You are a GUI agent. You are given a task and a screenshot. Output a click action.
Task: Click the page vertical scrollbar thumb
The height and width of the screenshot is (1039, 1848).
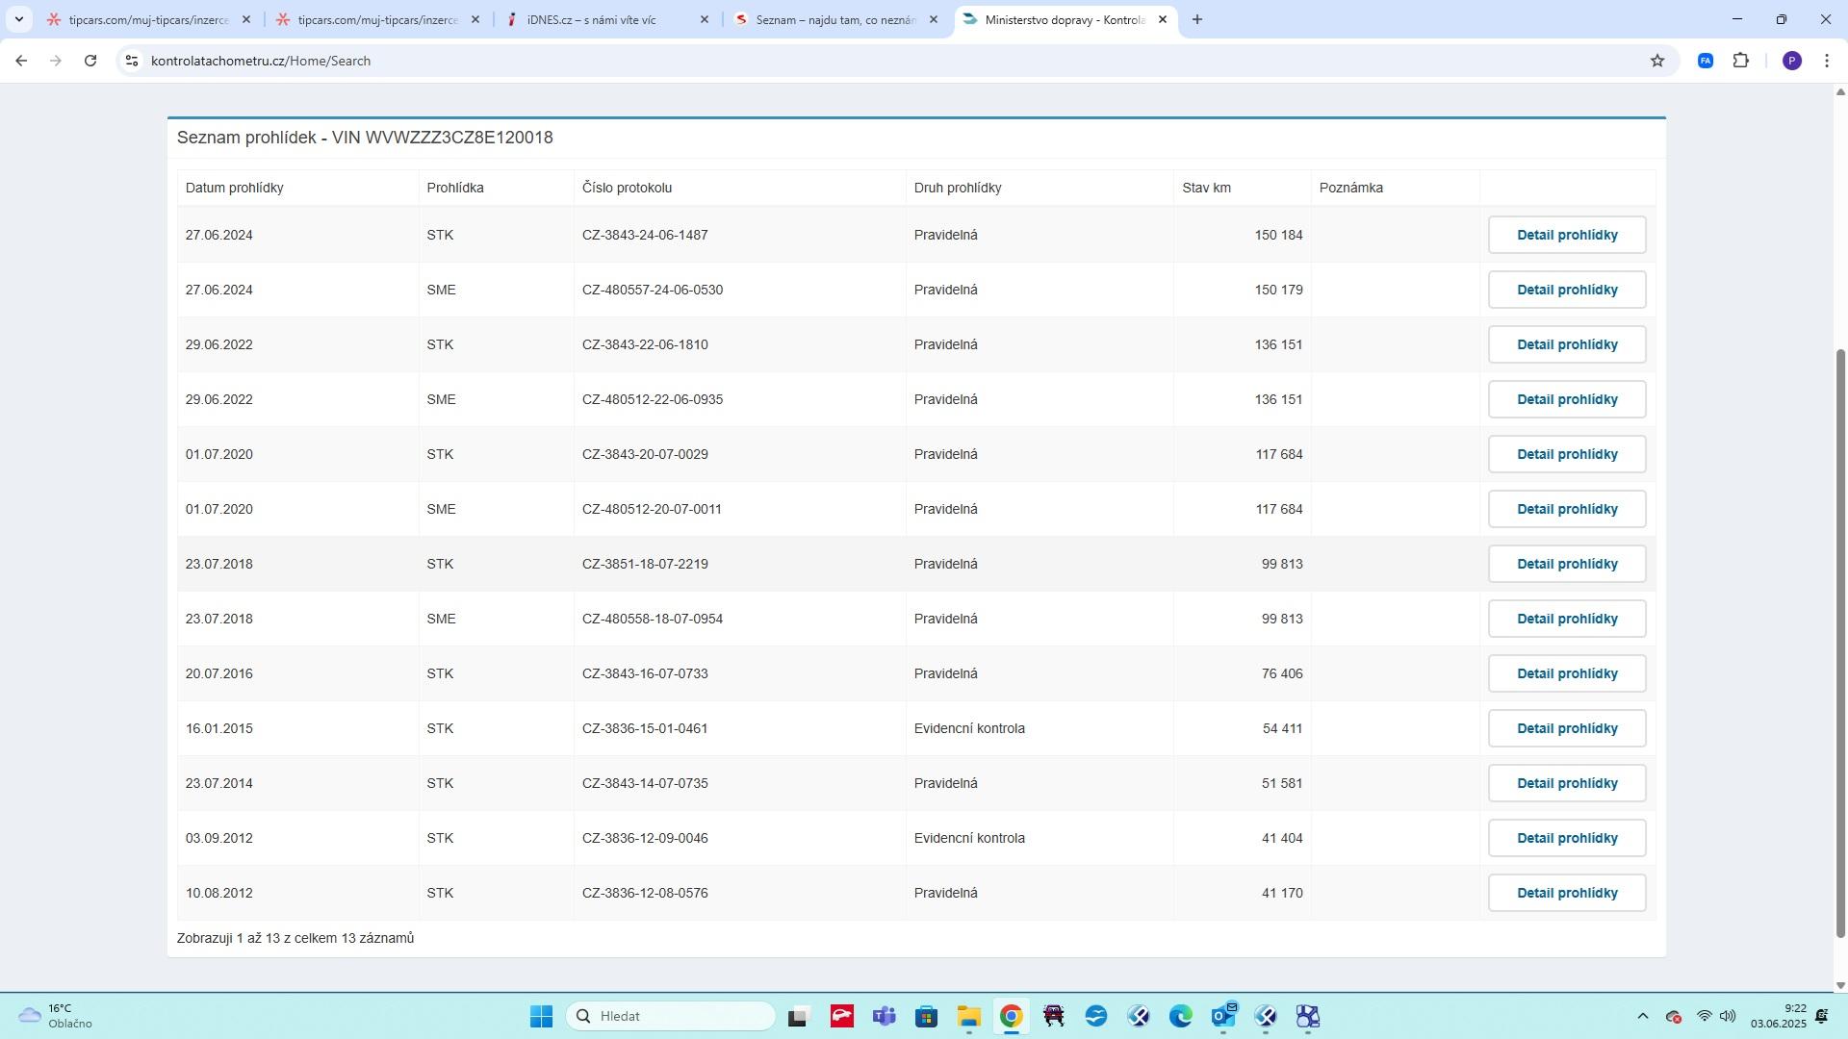1840,643
